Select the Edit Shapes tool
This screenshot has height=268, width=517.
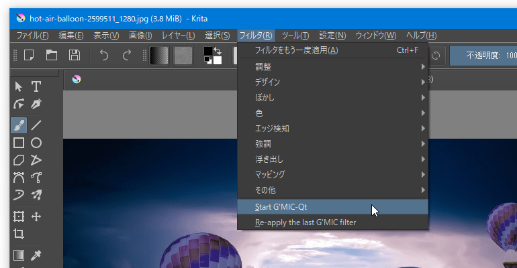pyautogui.click(x=19, y=105)
